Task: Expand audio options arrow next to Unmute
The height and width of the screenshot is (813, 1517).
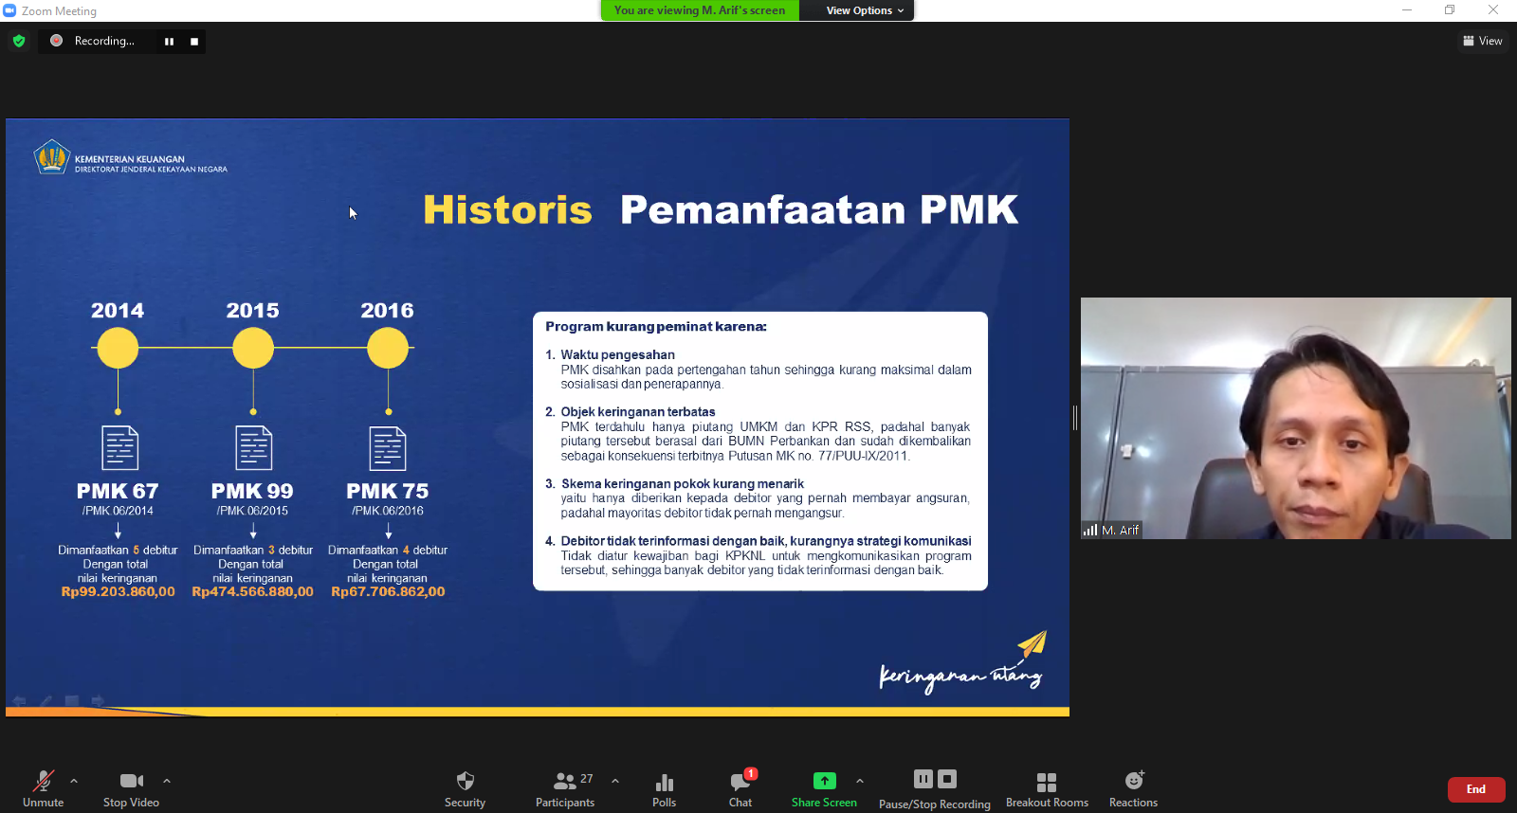Action: [74, 781]
